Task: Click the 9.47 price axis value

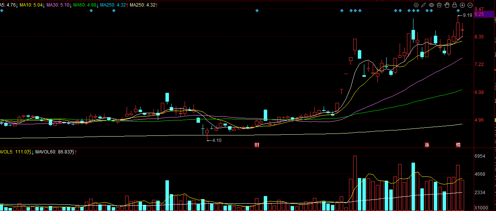Action: pyautogui.click(x=479, y=9)
